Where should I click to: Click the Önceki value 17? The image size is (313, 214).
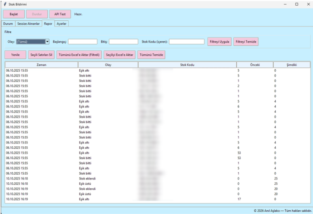tap(239, 199)
